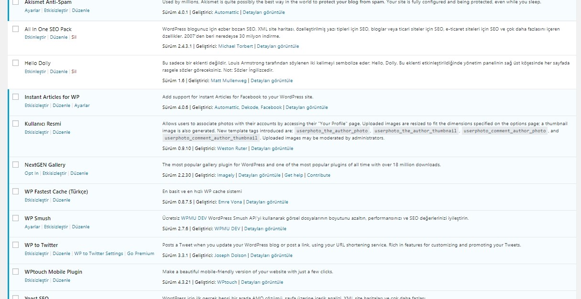Check the Instant Articles for WP checkbox
The image size is (581, 299).
15,96
